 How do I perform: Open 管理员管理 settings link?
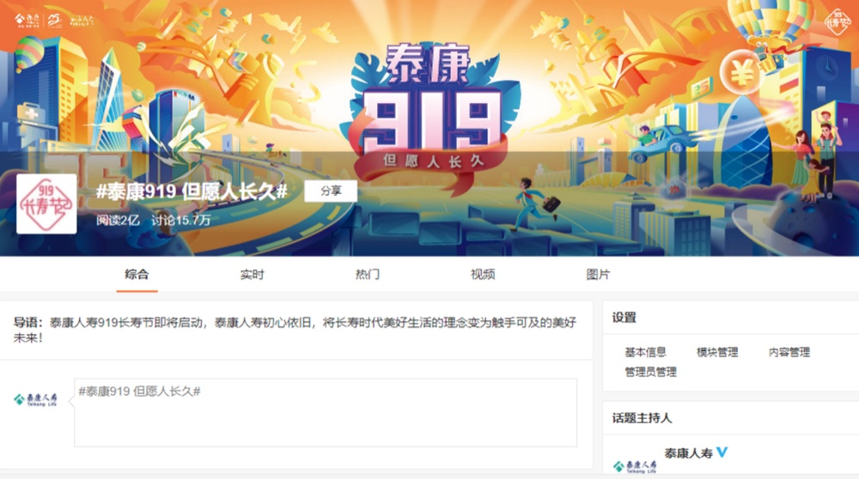pos(651,372)
